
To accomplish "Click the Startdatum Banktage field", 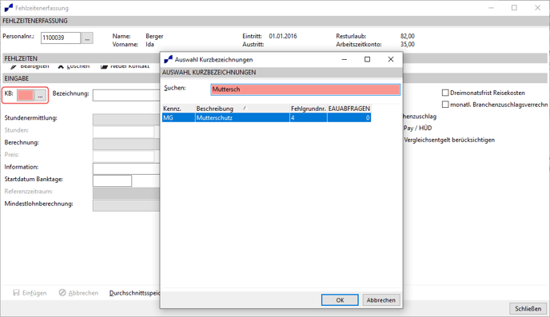I will (112, 180).
